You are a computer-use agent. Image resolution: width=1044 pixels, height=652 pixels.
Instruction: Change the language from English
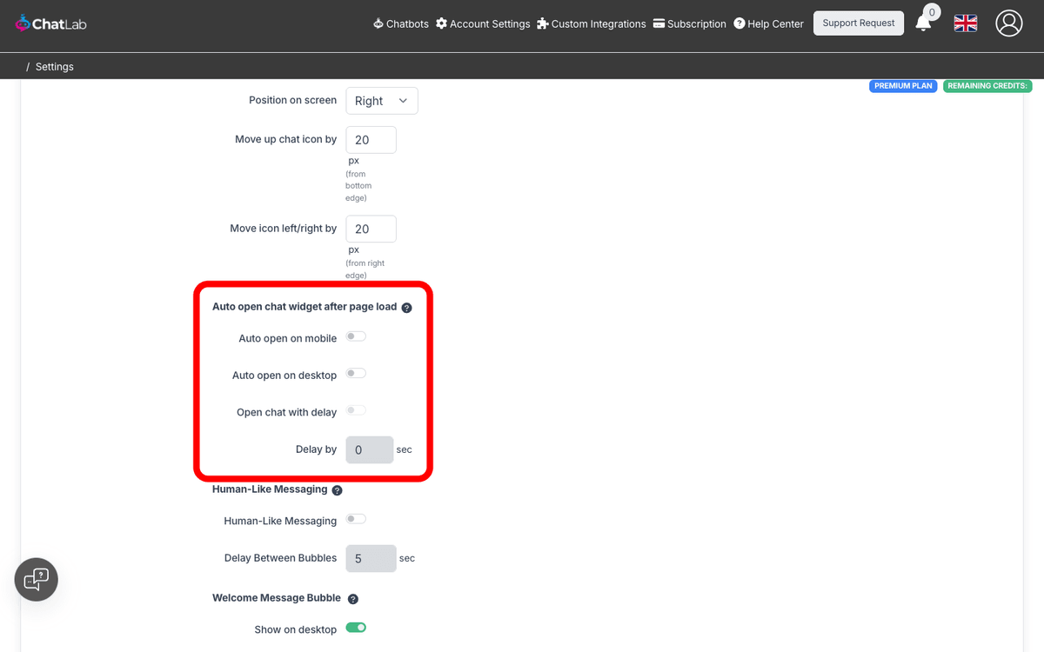pyautogui.click(x=965, y=23)
